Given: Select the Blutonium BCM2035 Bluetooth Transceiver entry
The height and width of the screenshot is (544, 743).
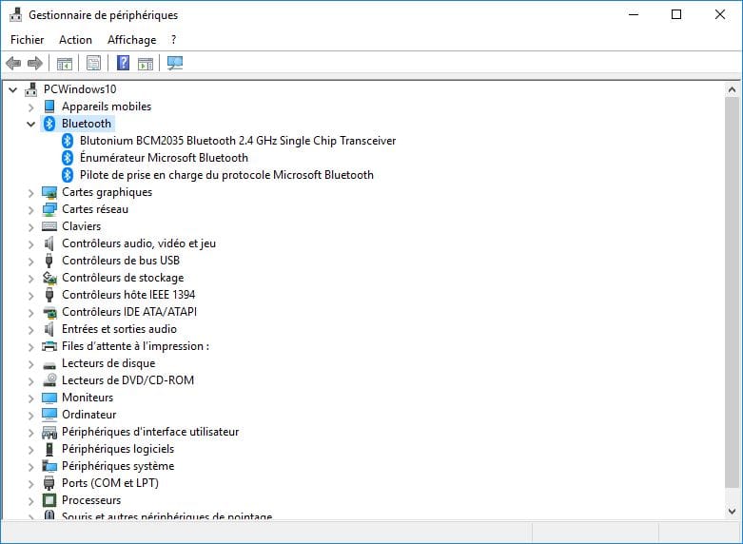Looking at the screenshot, I should pos(238,141).
